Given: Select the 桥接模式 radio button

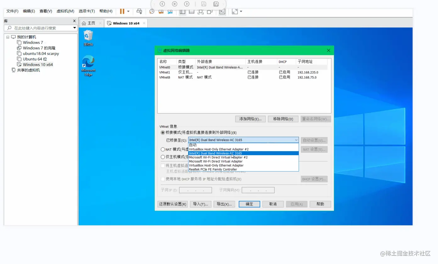Looking at the screenshot, I should [x=163, y=133].
